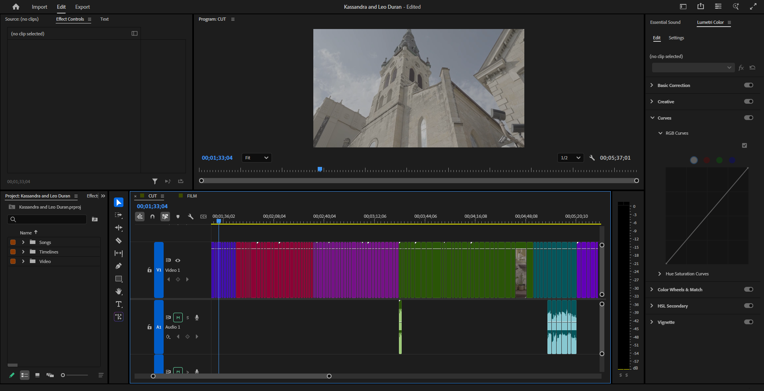Toggle Vignette section switch
The image size is (764, 391).
[x=748, y=322]
